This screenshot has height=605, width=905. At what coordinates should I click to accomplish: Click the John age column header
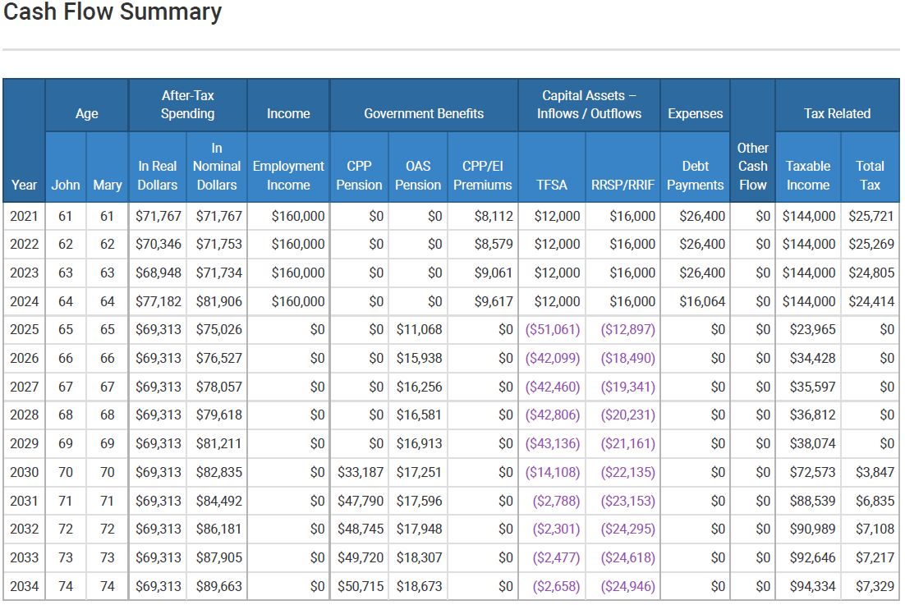click(x=66, y=185)
